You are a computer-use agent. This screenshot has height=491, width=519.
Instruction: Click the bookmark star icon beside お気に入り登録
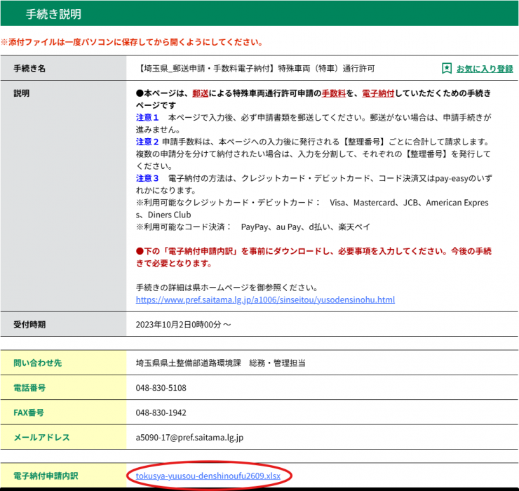point(447,69)
